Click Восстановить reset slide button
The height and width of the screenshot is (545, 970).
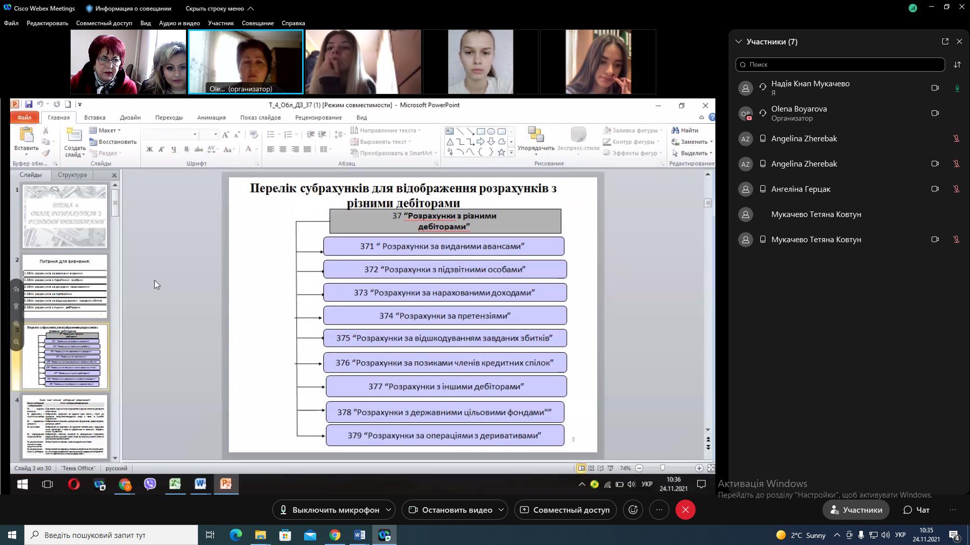pyautogui.click(x=113, y=142)
